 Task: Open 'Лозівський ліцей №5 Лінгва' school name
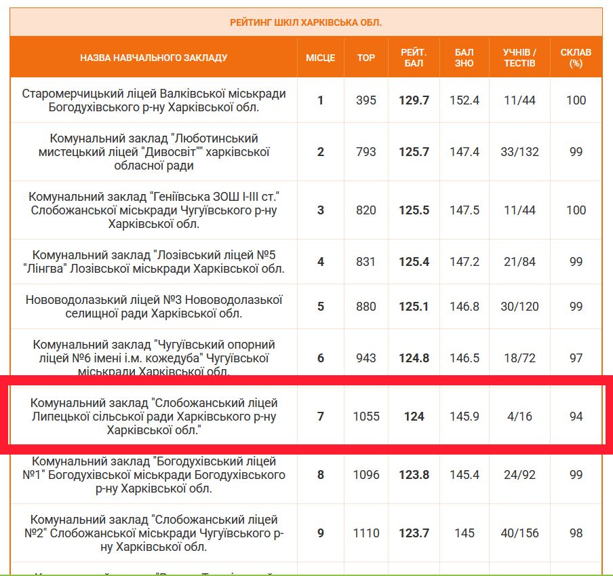[x=154, y=262]
